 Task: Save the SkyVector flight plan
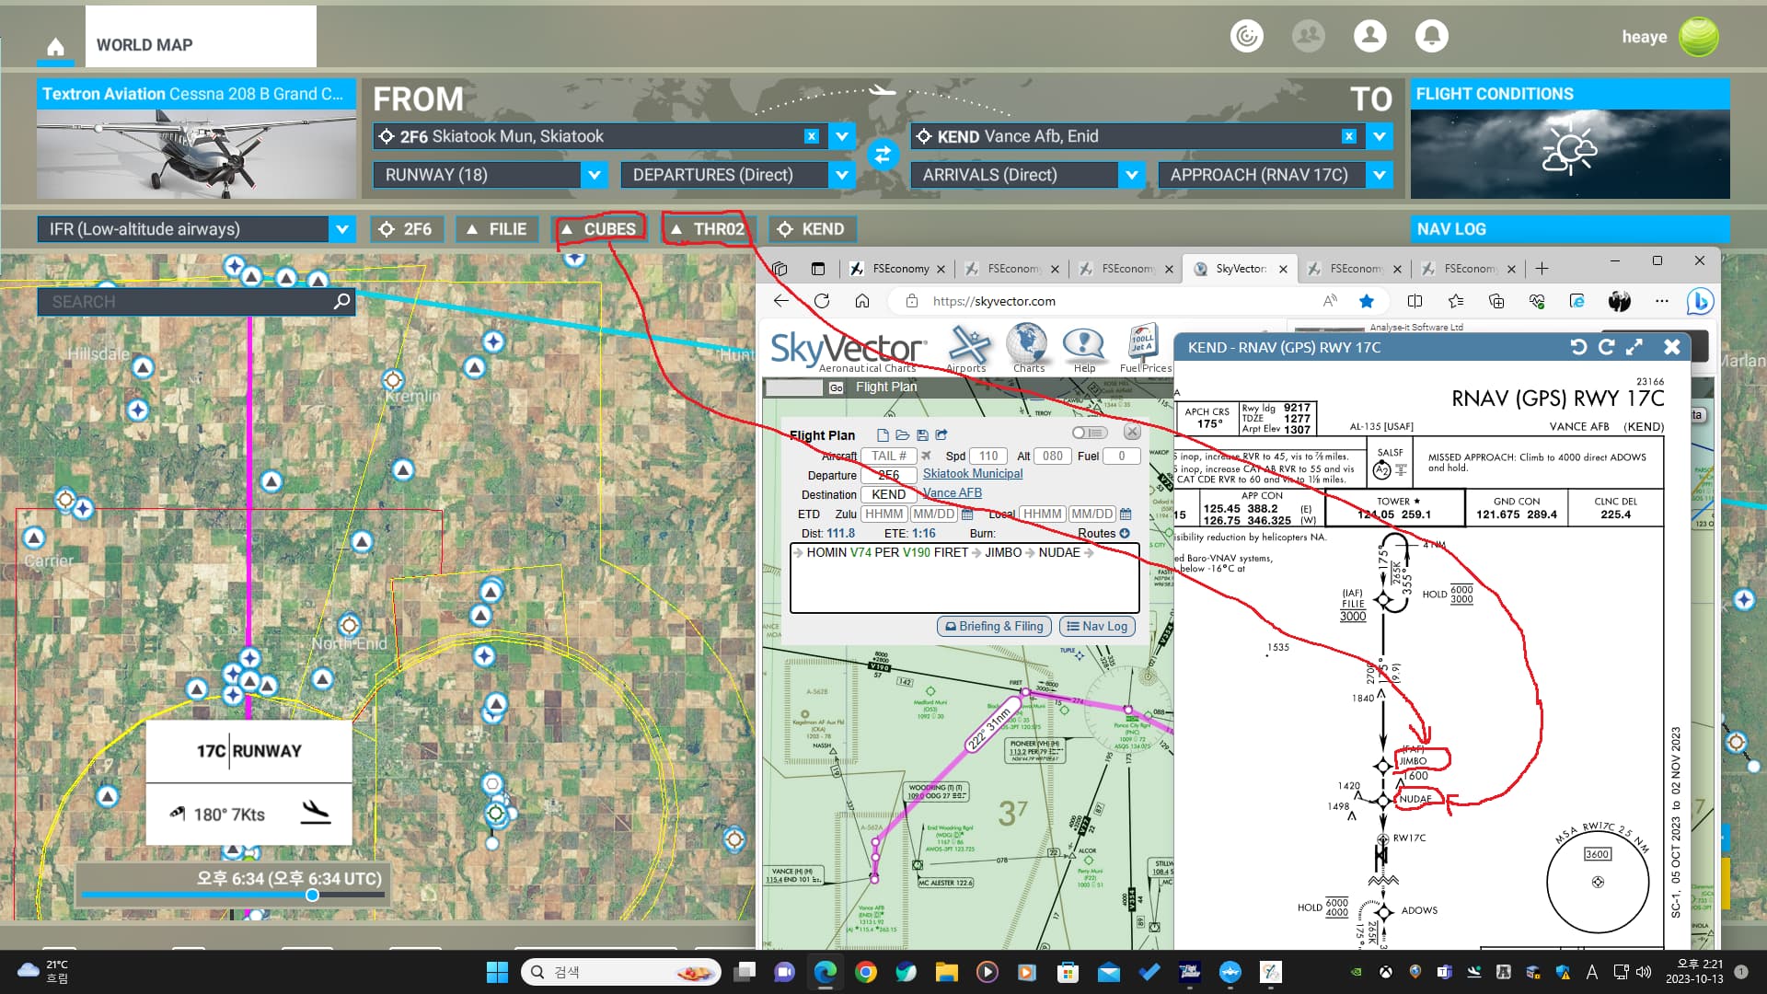point(922,435)
